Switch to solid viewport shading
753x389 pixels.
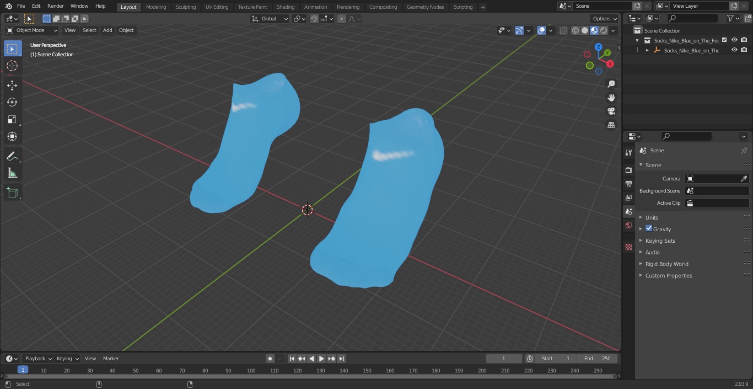point(585,30)
